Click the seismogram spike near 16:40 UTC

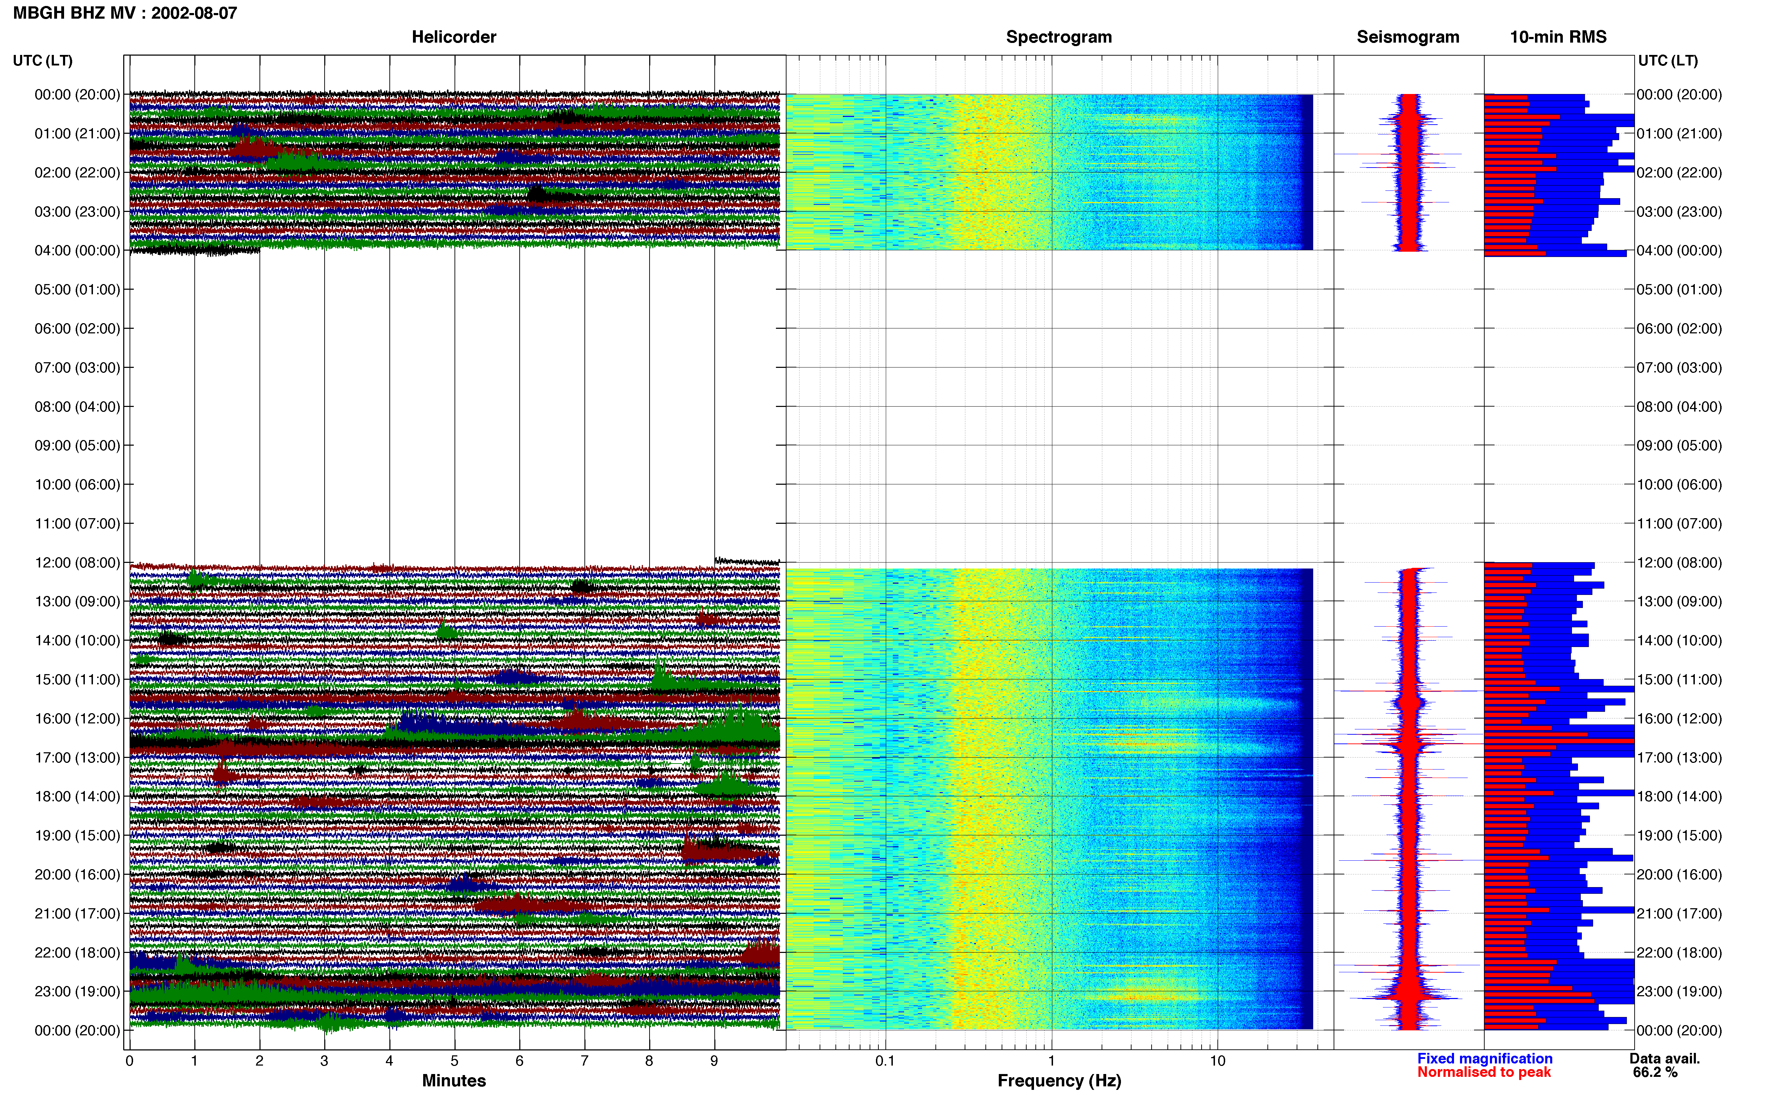1408,744
